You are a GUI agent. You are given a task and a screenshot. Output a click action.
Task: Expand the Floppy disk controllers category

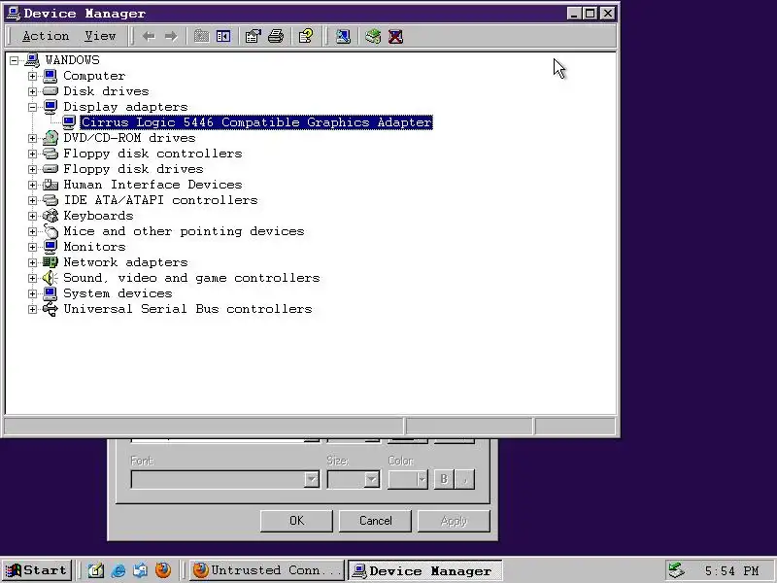click(x=32, y=154)
